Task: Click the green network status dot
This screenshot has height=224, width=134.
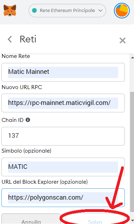Action: pos(34,11)
